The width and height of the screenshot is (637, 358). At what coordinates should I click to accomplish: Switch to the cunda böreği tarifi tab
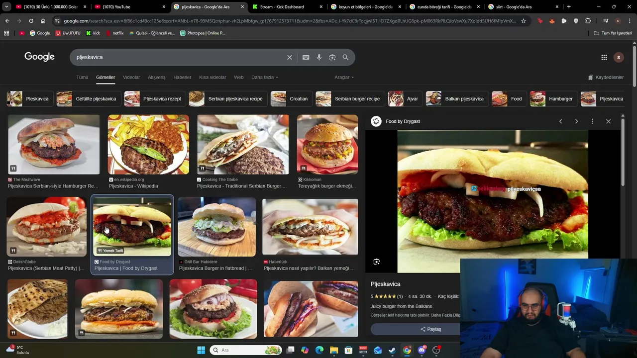coord(444,7)
